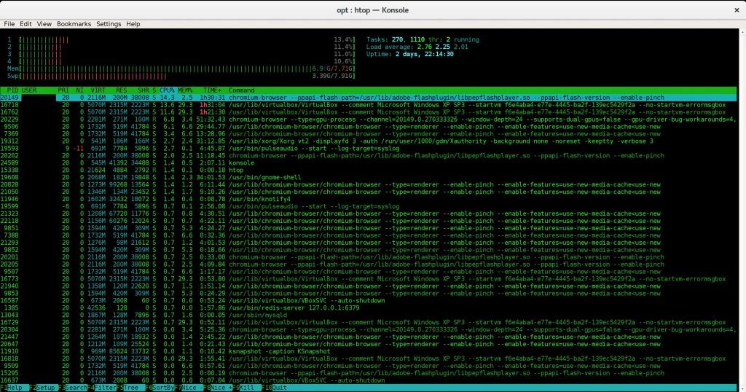The width and height of the screenshot is (746, 392).
Task: Open the Bookmarks menu
Action: (74, 24)
